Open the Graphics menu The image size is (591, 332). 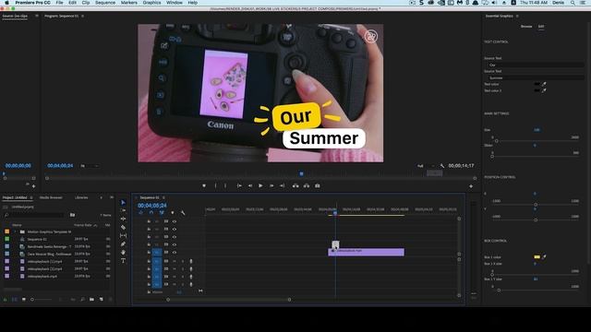[151, 3]
